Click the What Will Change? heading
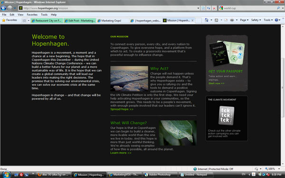The image size is (285, 178). click(x=129, y=123)
